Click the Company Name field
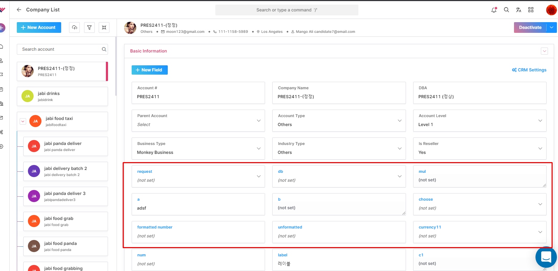 tap(339, 93)
